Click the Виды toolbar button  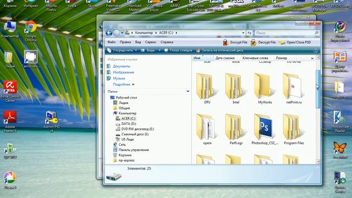pyautogui.click(x=148, y=50)
